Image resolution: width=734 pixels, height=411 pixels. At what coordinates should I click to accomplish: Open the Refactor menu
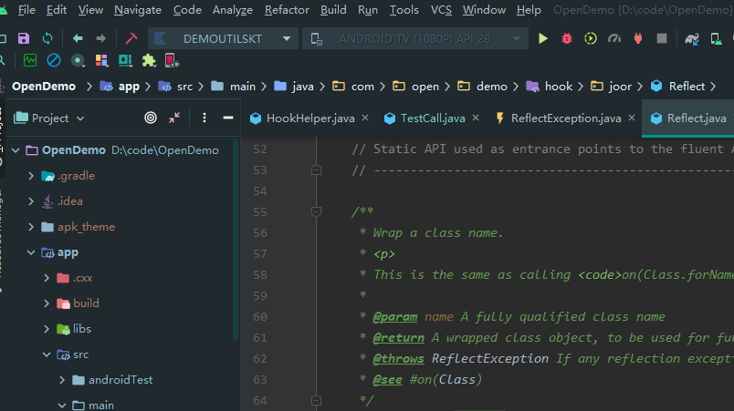click(x=287, y=10)
